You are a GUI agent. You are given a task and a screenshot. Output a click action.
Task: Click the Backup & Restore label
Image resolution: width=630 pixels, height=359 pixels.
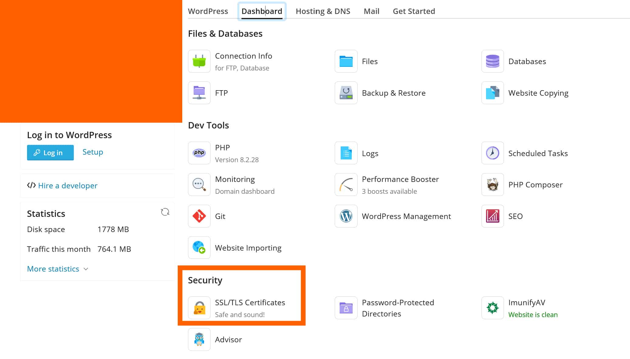394,93
